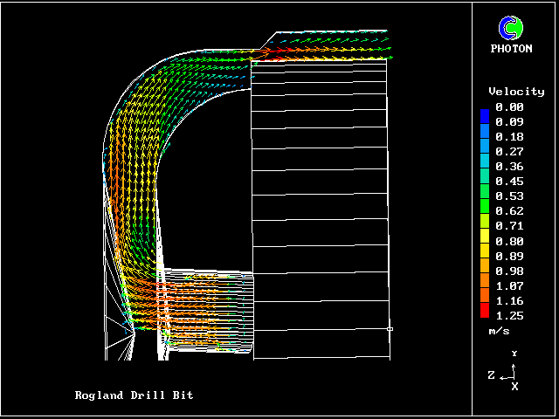The image size is (559, 419).
Task: Click the PHOTON logo icon
Action: tap(511, 28)
